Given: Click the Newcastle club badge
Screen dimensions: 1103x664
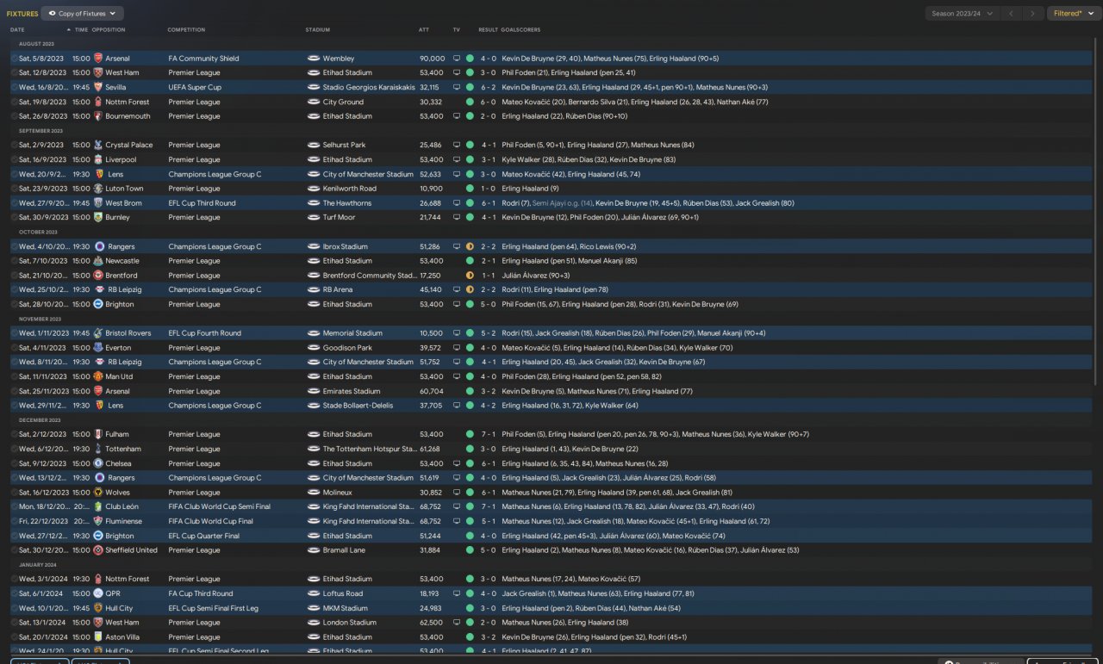Looking at the screenshot, I should [x=98, y=261].
